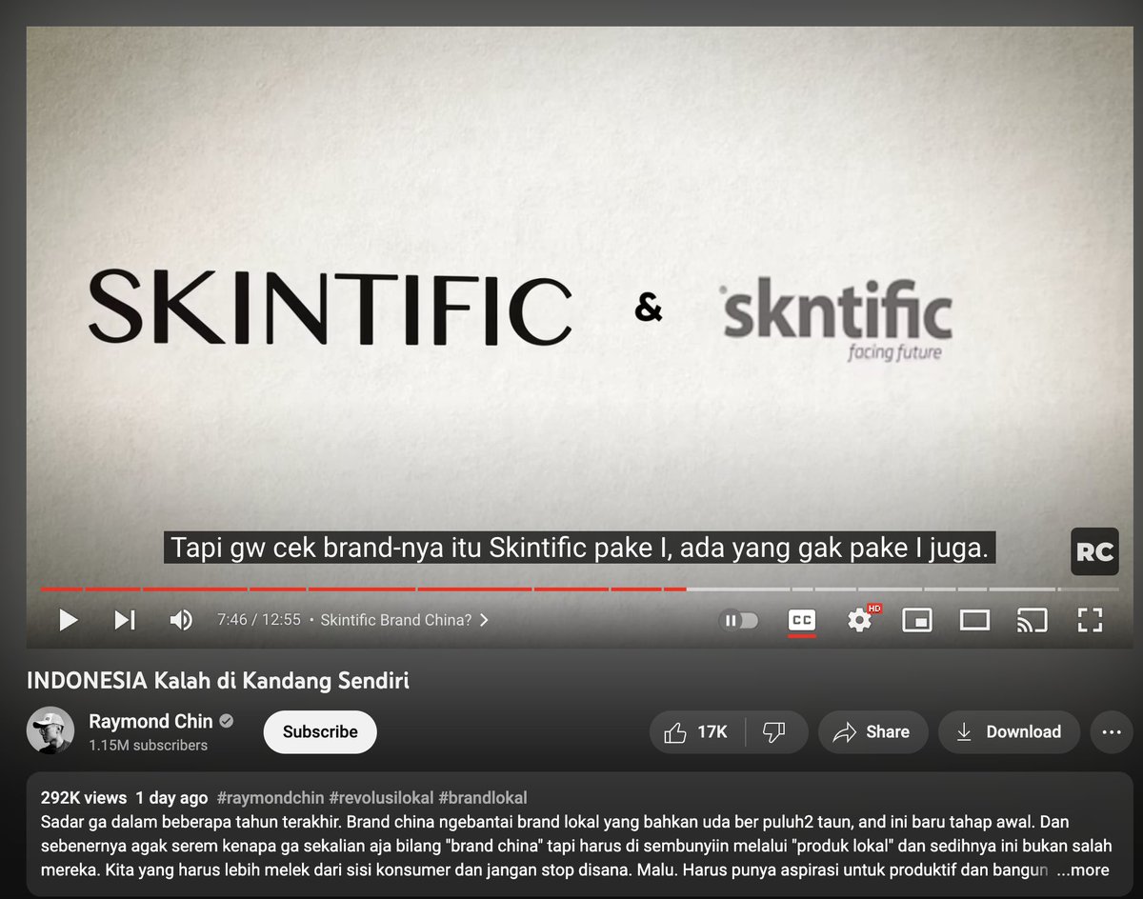The width and height of the screenshot is (1143, 899).
Task: Play the video
Action: tap(68, 620)
